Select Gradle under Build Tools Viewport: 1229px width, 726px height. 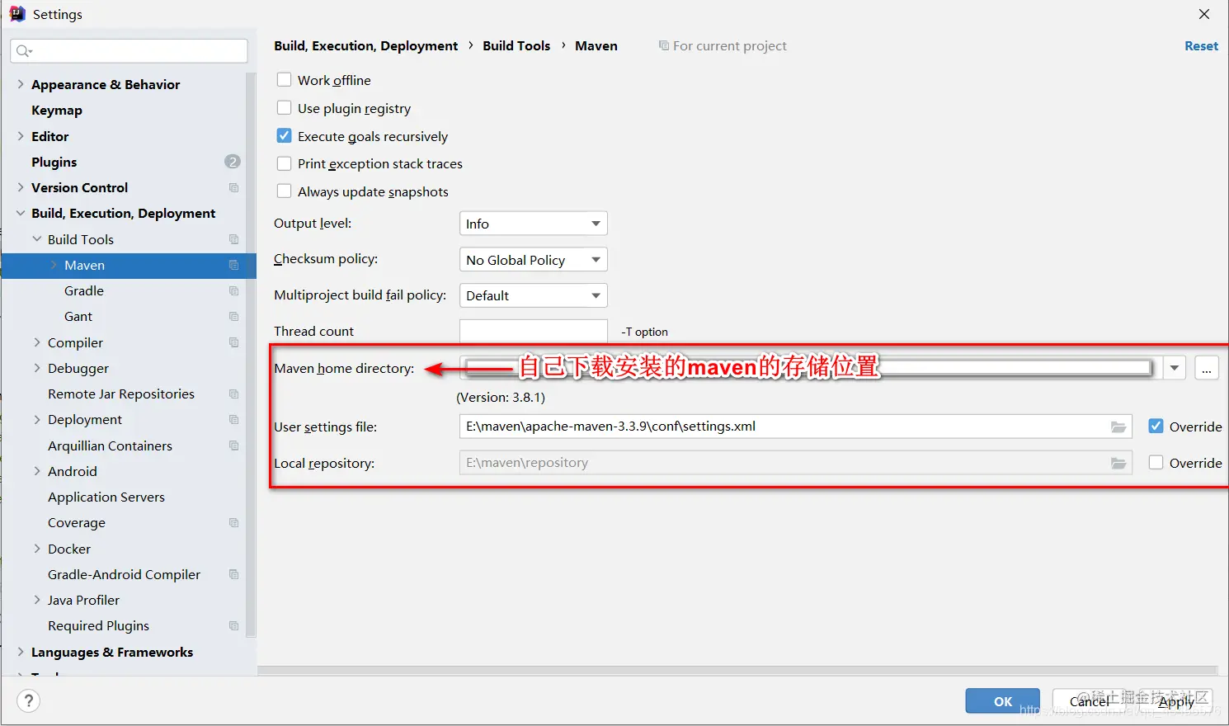click(84, 291)
